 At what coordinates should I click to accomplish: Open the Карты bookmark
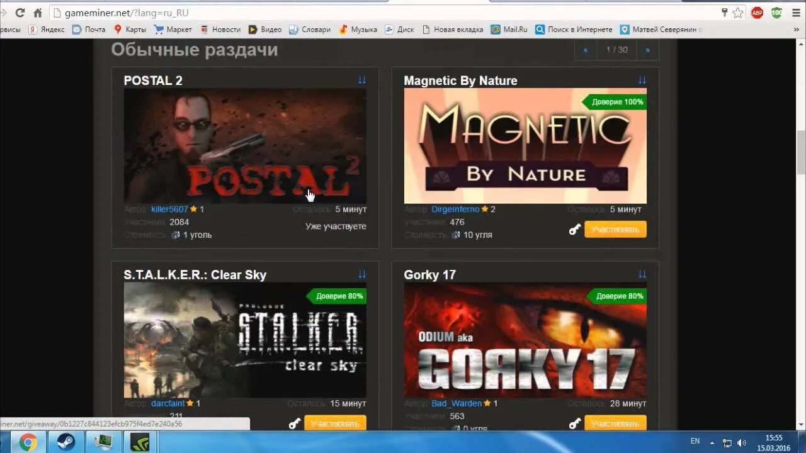point(130,30)
